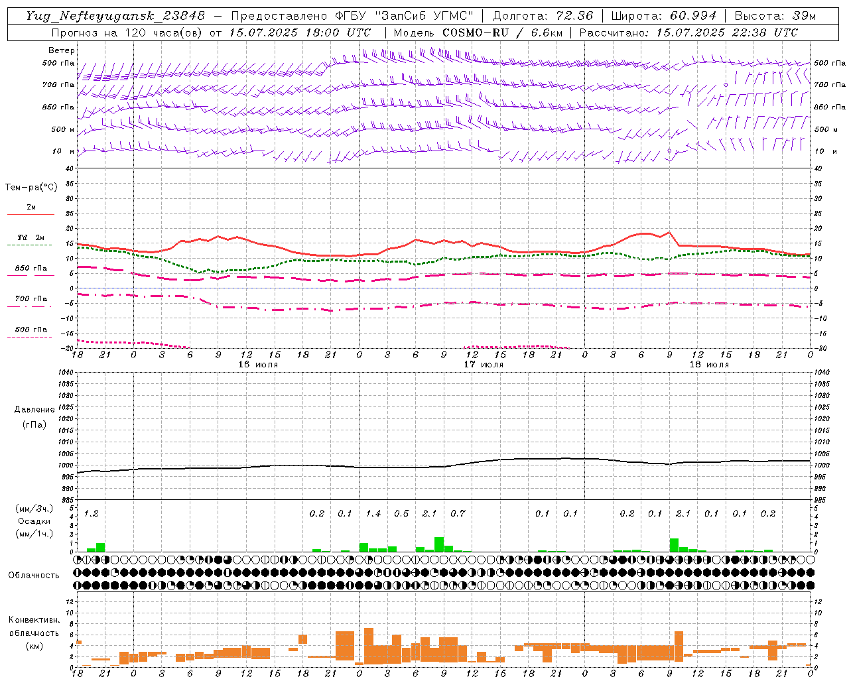This screenshot has height=679, width=849.
Task: Click the 10 м wind level label on left
Action: point(64,151)
